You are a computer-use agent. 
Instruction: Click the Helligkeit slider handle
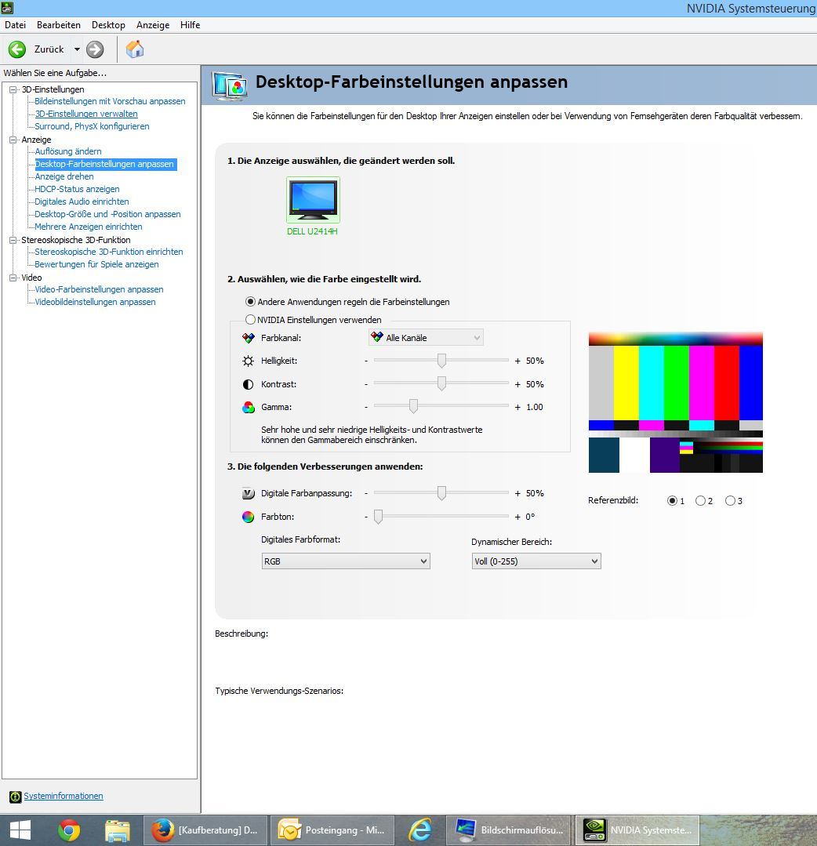(442, 361)
